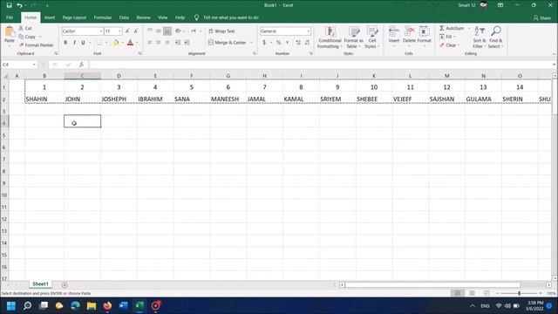
Task: Align text right in cell
Action: [167, 43]
